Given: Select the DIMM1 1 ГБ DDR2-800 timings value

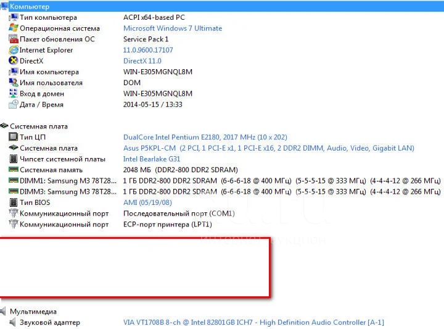Looking at the screenshot, I should (282, 181).
